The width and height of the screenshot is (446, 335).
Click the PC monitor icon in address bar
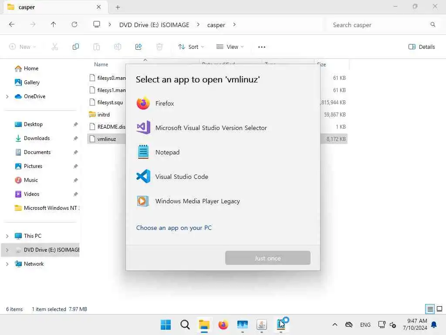97,24
